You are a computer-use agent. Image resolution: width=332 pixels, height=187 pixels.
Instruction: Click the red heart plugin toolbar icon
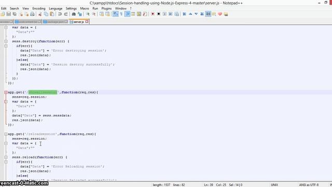tap(220, 14)
